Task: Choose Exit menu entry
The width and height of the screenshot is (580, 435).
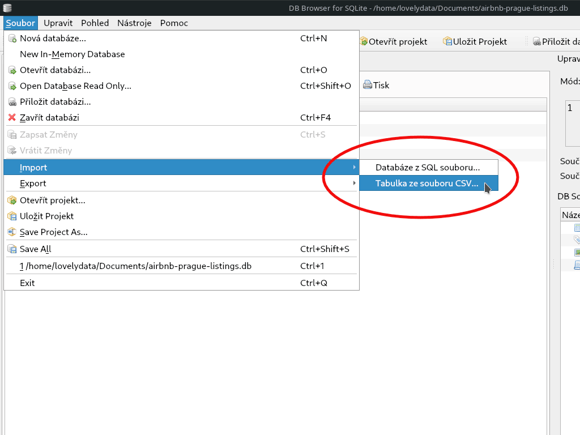Action: (x=181, y=283)
